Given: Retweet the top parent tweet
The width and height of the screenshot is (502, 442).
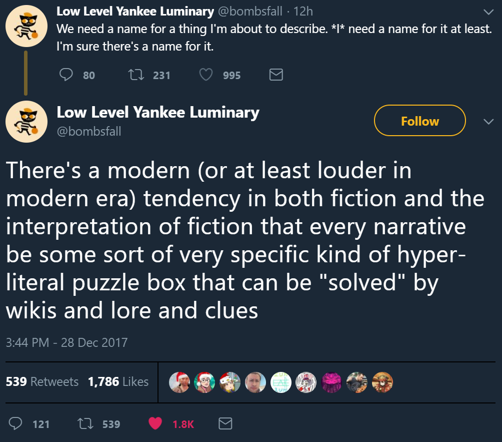Looking at the screenshot, I should (134, 75).
